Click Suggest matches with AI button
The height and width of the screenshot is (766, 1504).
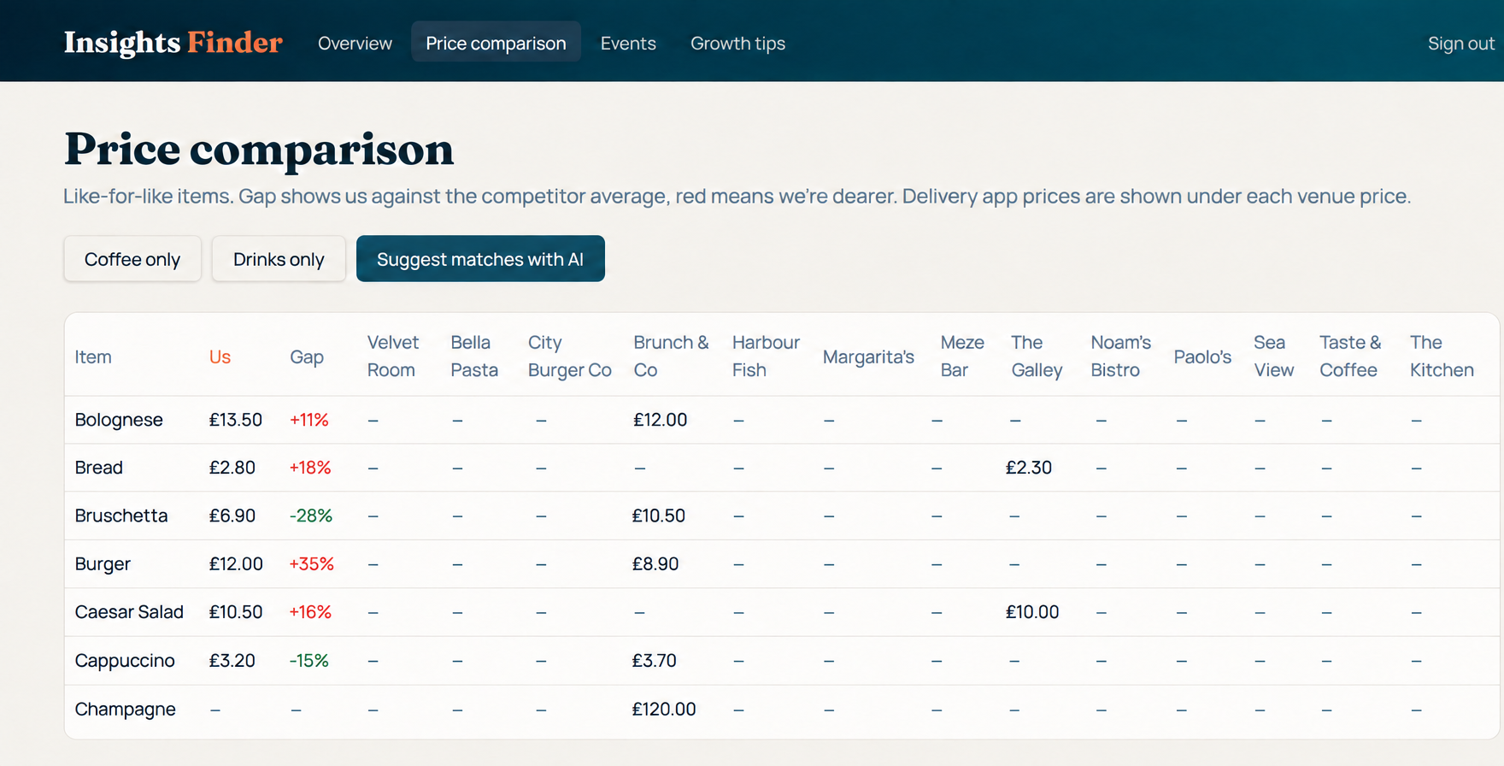pos(480,259)
